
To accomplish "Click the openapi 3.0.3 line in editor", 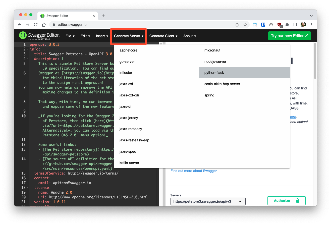I will pos(44,44).
